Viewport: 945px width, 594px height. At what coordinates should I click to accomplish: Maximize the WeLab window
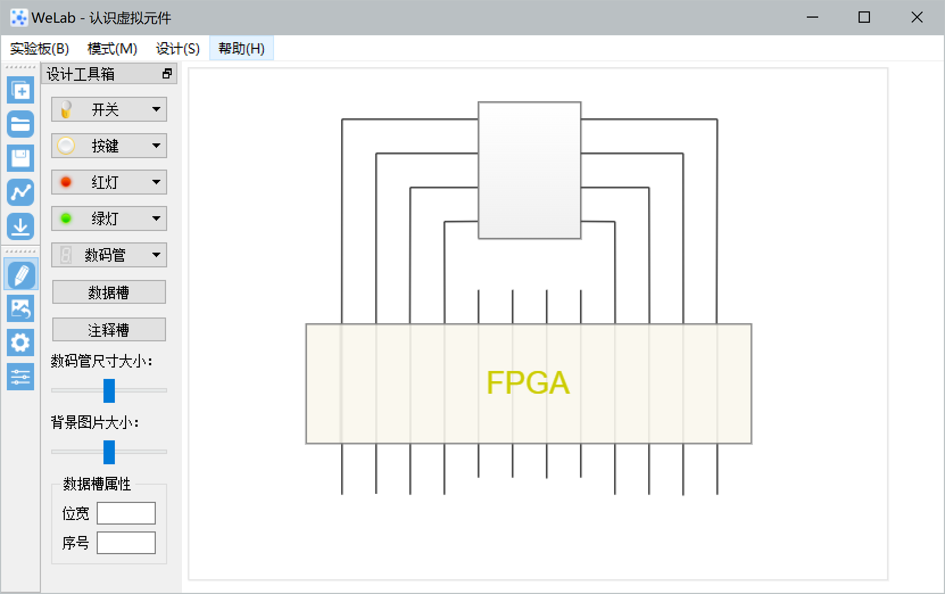click(x=864, y=18)
